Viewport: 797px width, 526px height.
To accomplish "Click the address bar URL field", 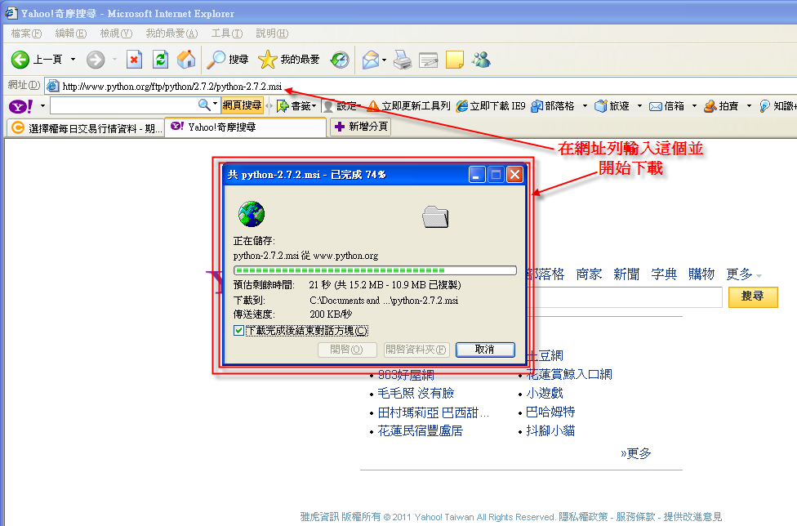I will 422,87.
